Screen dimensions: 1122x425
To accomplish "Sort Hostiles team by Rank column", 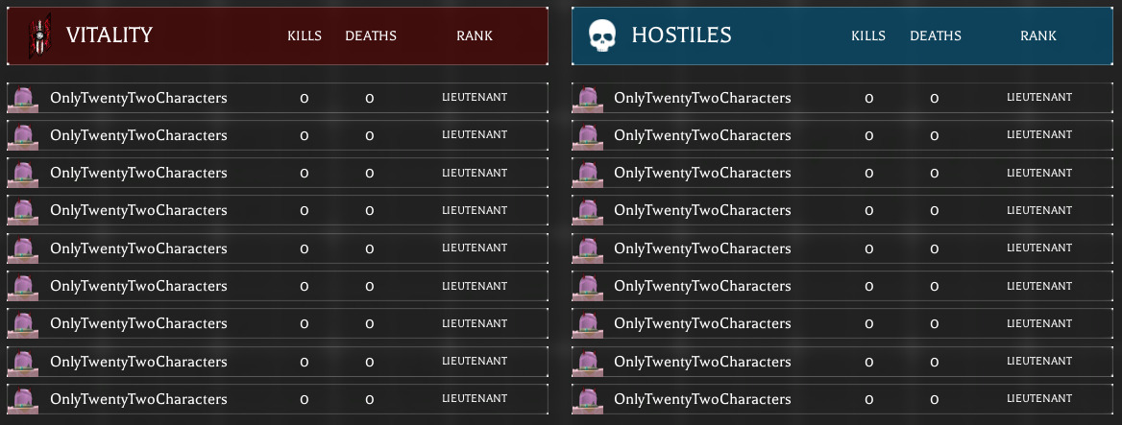I will (1038, 36).
